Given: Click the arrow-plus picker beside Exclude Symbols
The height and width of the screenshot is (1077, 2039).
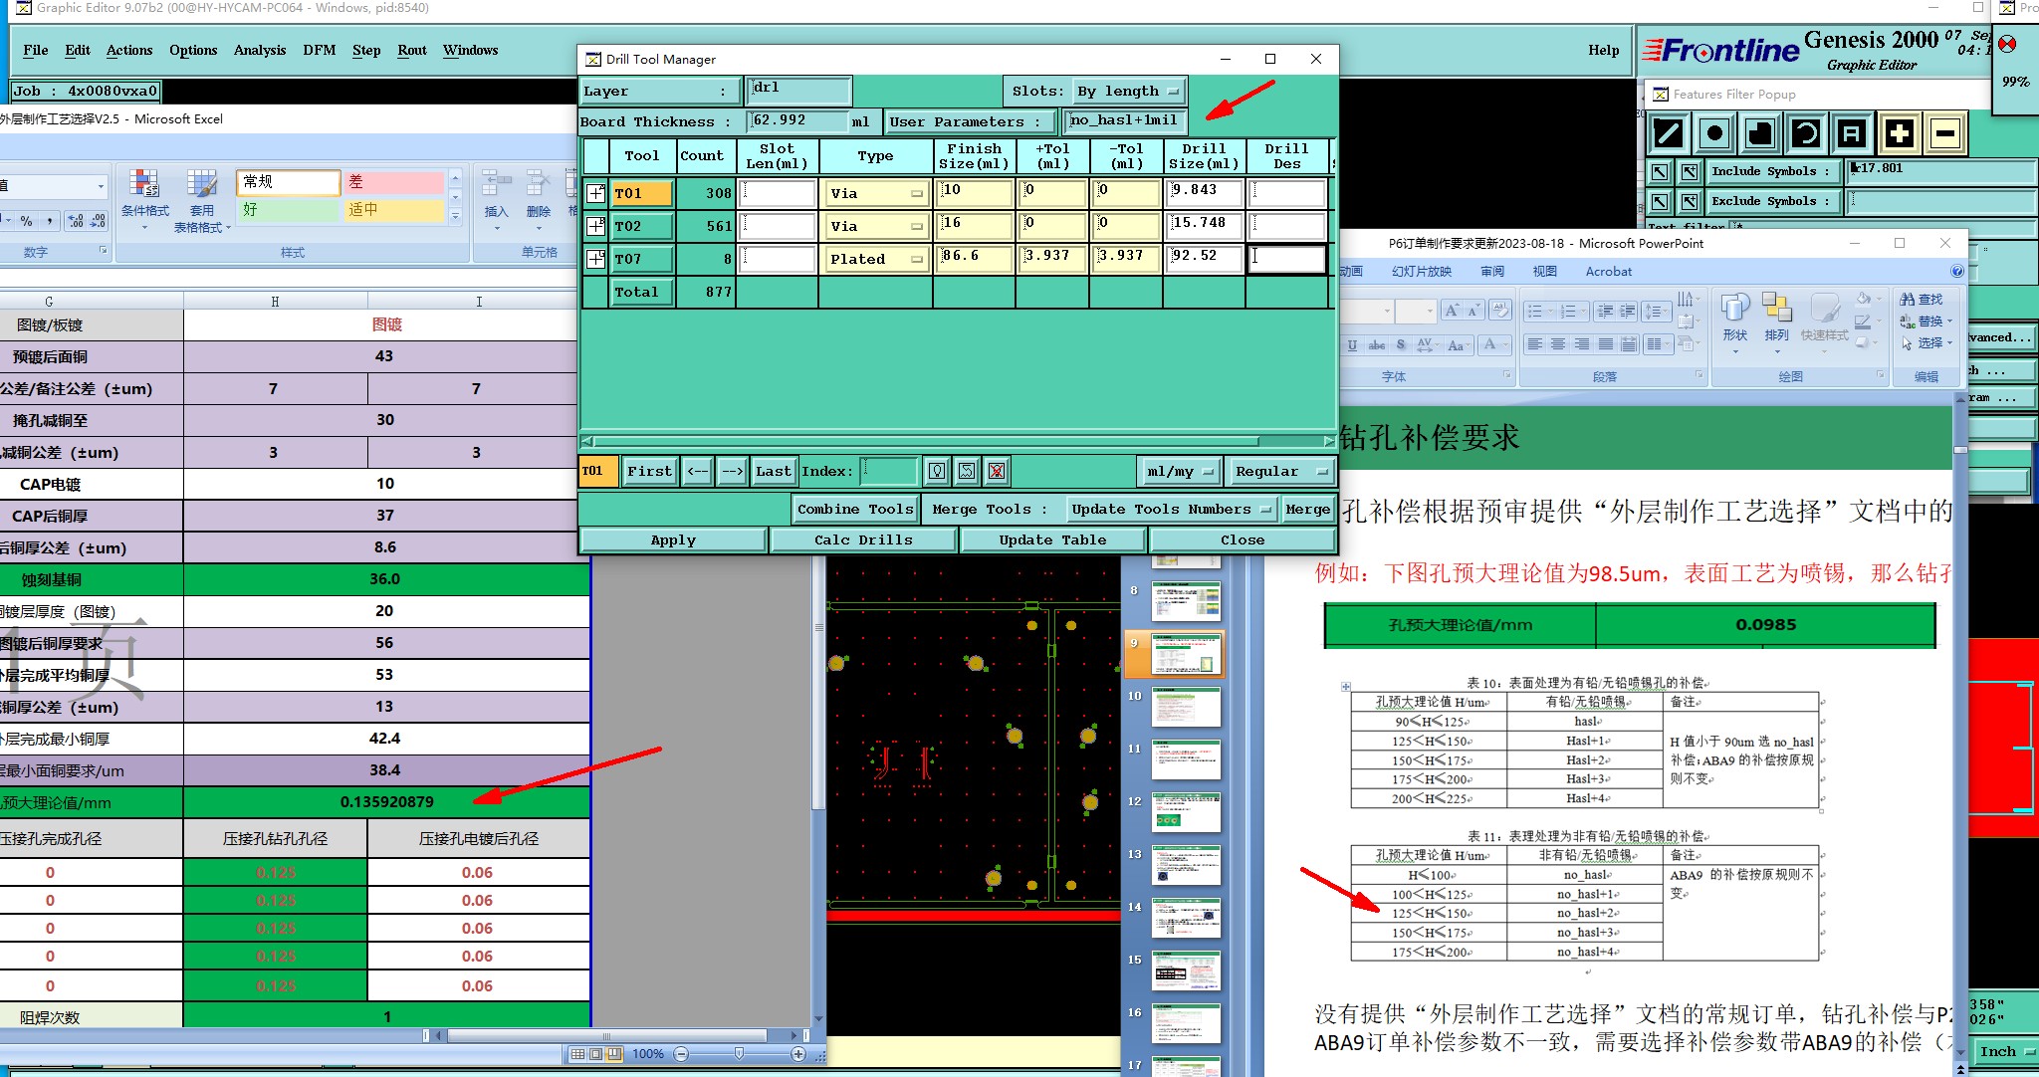Looking at the screenshot, I should pos(1690,201).
